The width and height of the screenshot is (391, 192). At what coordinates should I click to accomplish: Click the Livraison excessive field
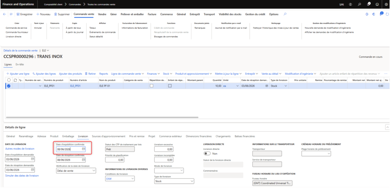click(164, 149)
